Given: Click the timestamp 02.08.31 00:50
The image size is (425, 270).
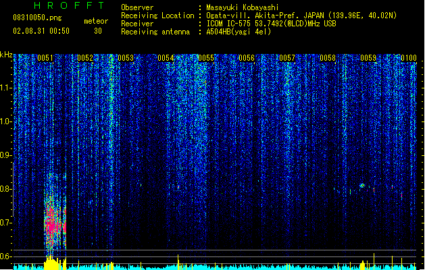Looking at the screenshot, I should click(x=41, y=31).
